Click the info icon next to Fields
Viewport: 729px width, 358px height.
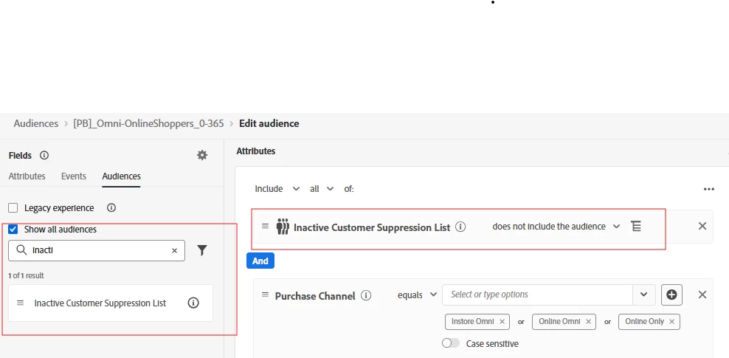(44, 155)
